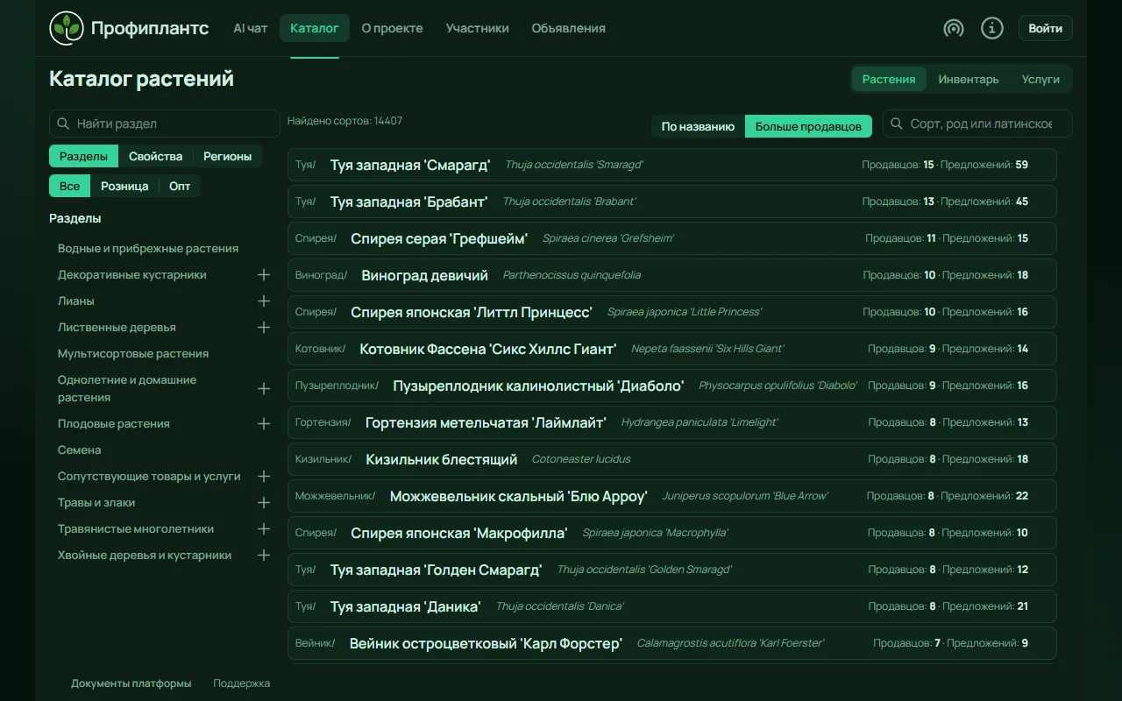
Task: Go to Участники page
Action: 477,28
